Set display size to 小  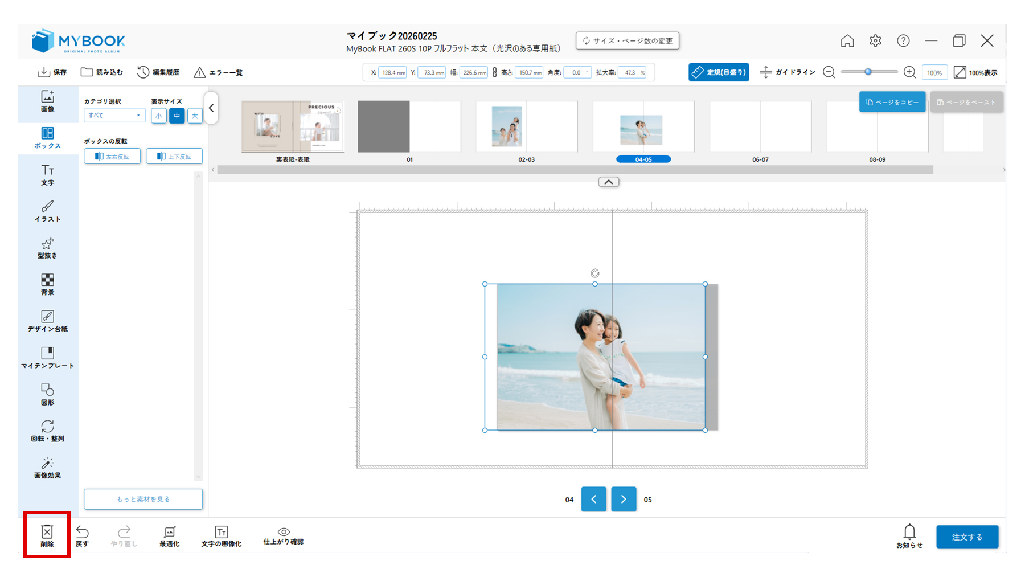pyautogui.click(x=159, y=116)
